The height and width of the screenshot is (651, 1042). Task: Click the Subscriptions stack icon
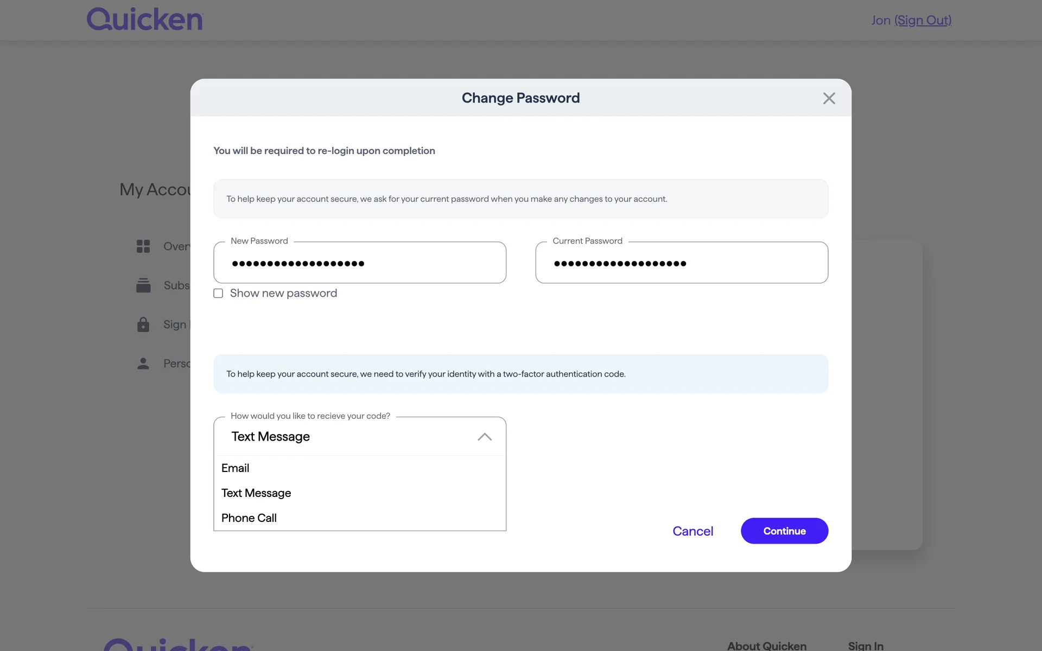143,285
